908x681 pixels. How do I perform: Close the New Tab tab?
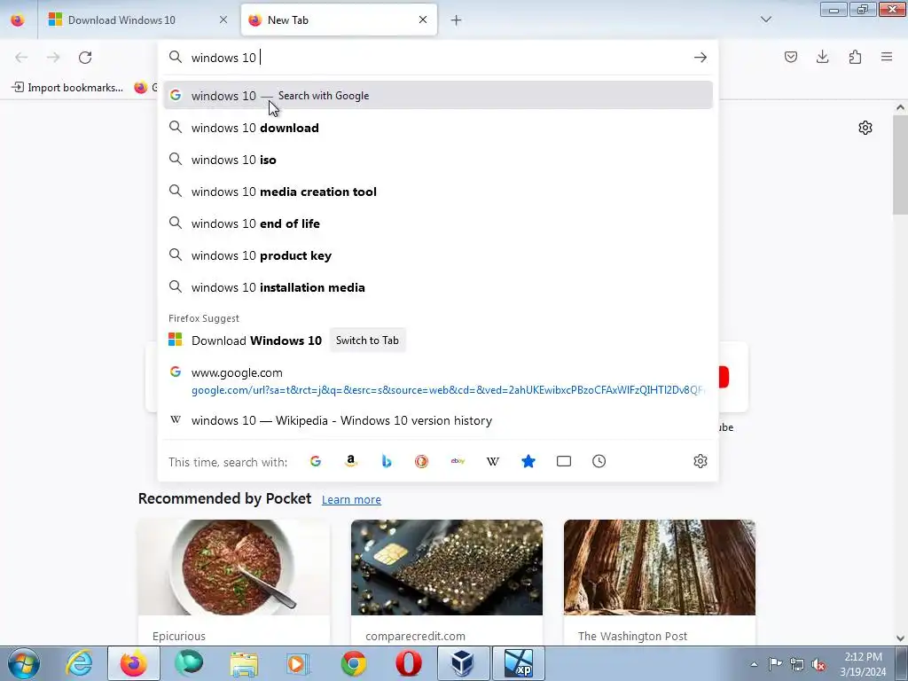coord(423,20)
